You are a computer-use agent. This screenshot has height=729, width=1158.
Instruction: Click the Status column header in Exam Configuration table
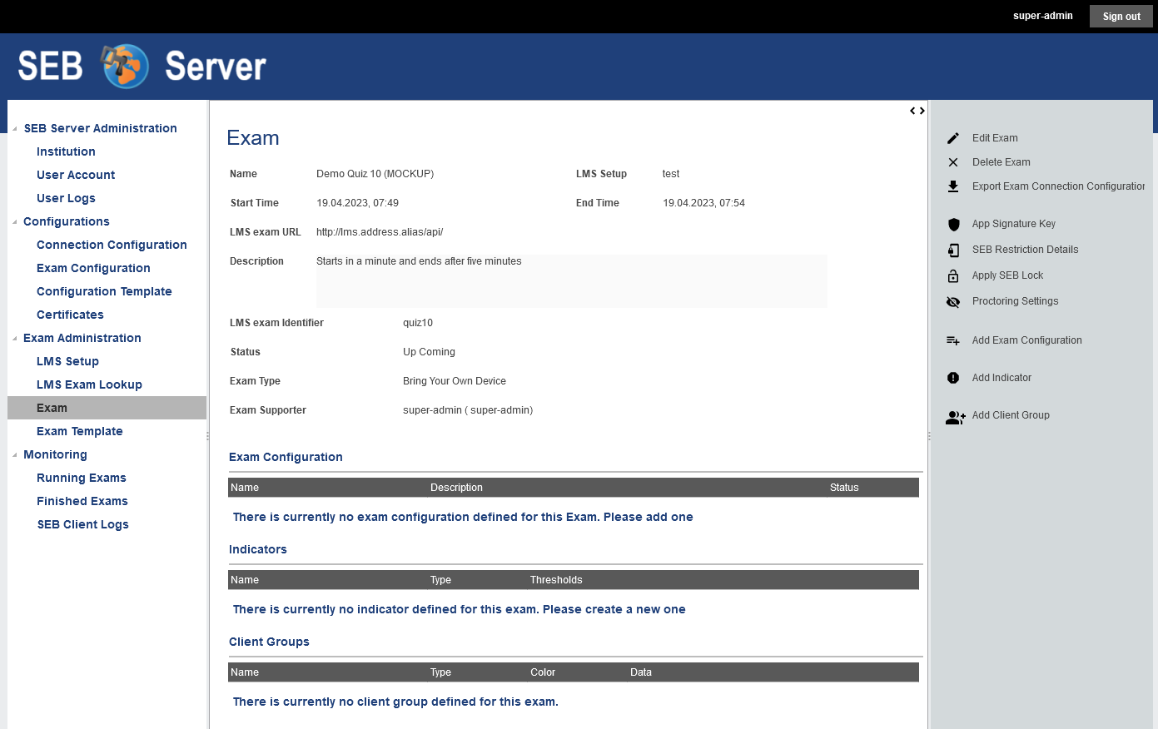[843, 488]
